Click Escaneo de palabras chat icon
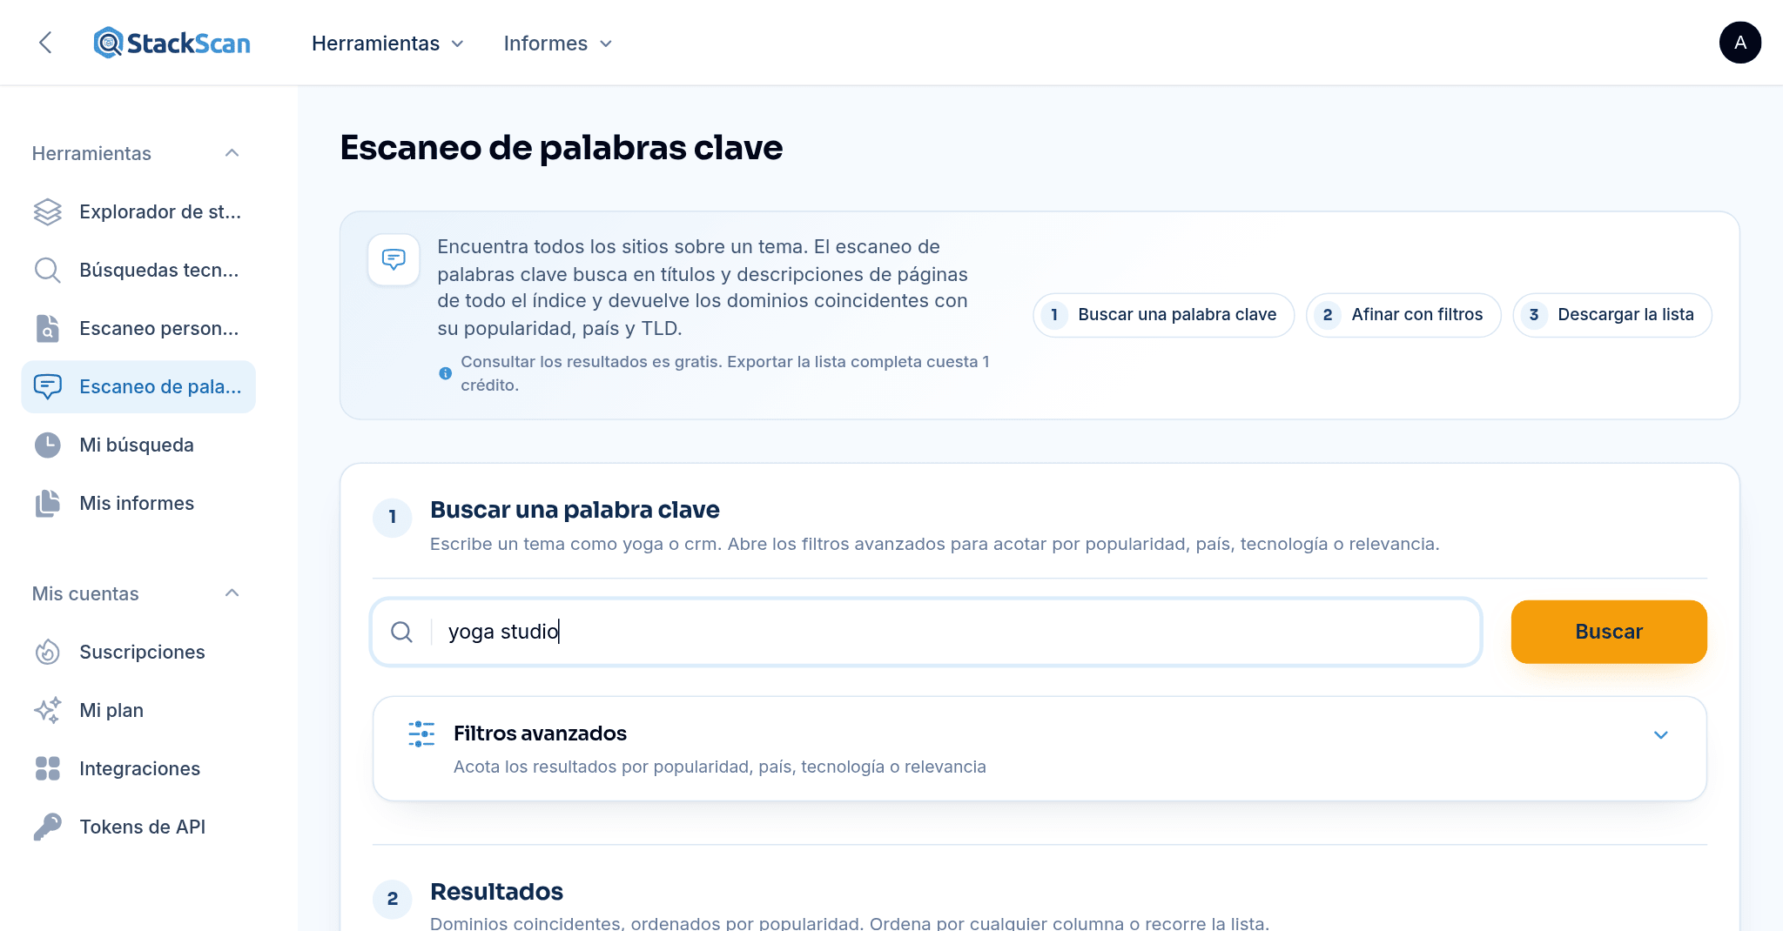1783x931 pixels. pyautogui.click(x=48, y=386)
